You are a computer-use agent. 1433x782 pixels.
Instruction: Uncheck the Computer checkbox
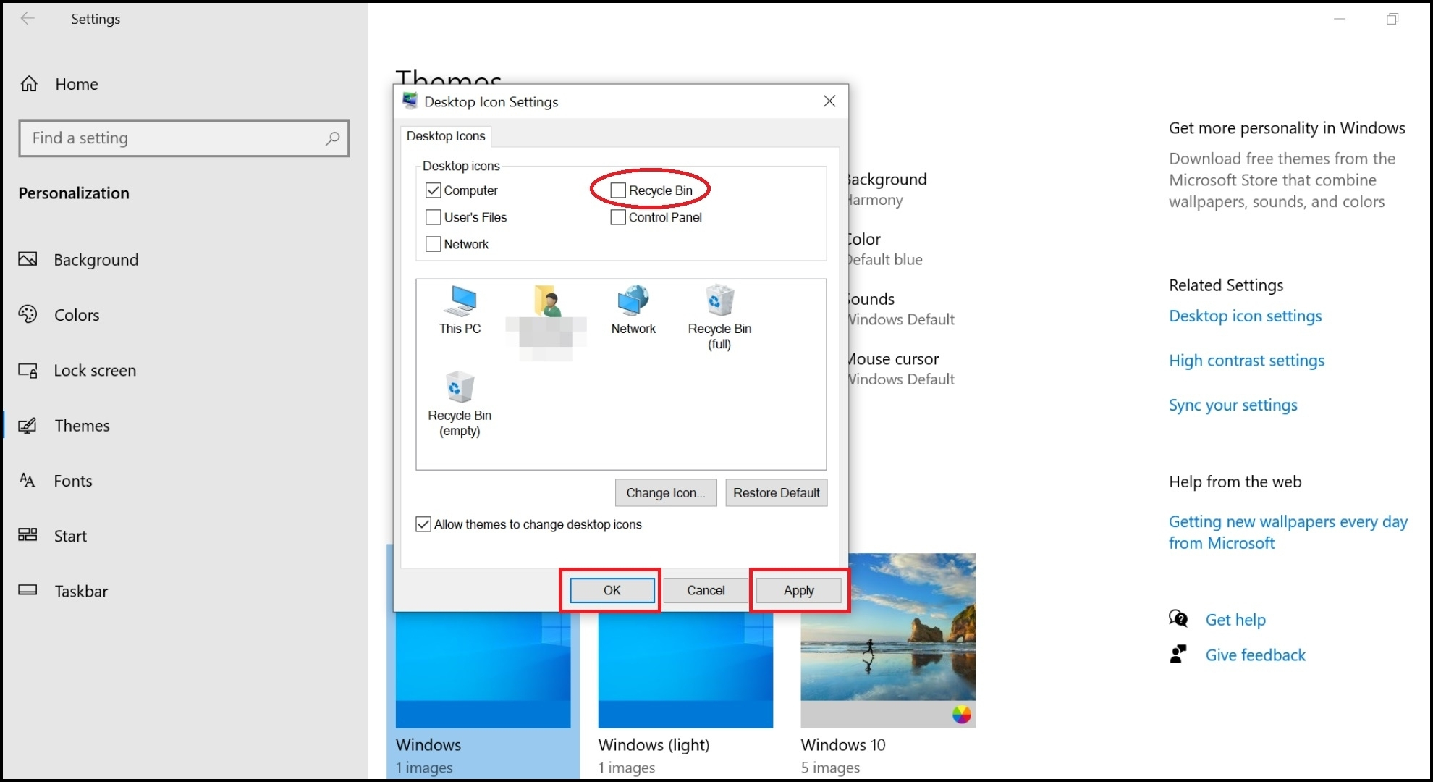[434, 190]
